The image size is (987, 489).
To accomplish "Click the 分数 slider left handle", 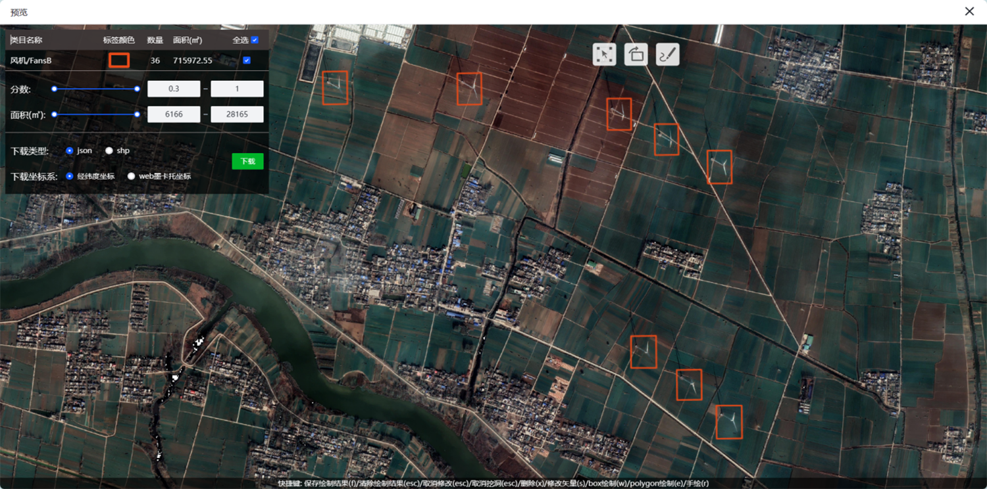I will (54, 89).
